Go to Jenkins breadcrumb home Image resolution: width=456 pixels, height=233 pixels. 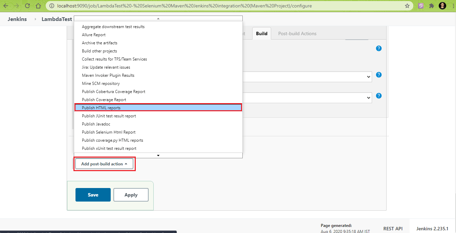(17, 19)
